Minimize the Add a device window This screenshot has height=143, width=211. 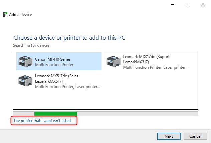pyautogui.click(x=173, y=4)
